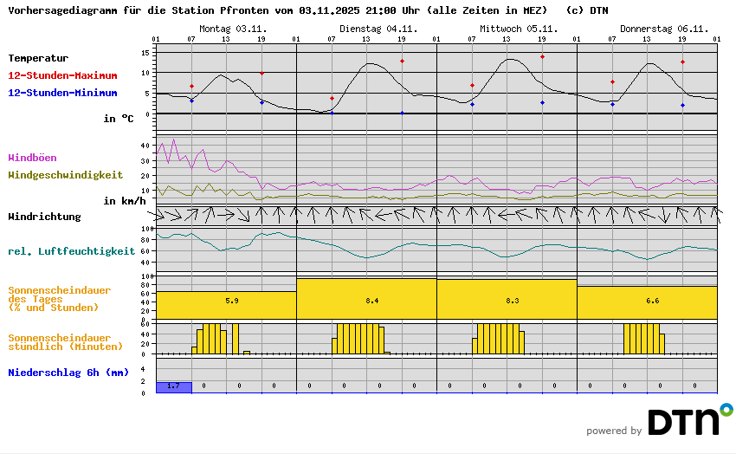Click Wednesday's sunshine bar labeled 8.3
Viewport: 736px width, 454px height.
507,299
